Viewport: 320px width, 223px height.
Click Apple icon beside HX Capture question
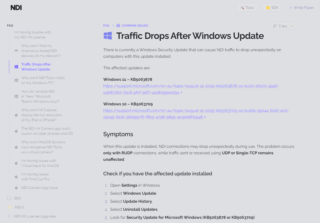coord(16,115)
